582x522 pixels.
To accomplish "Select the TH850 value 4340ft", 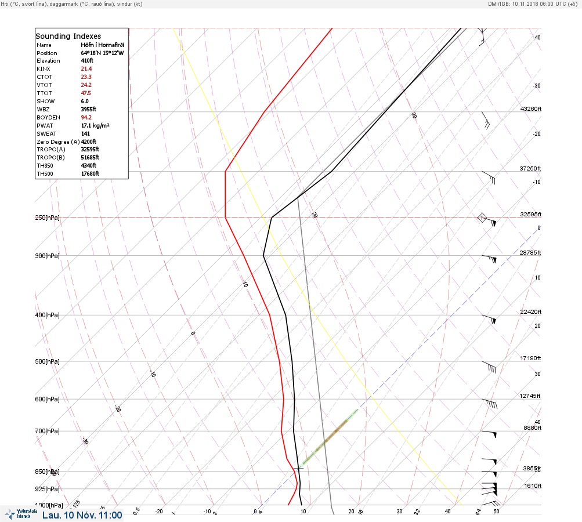I will [89, 165].
